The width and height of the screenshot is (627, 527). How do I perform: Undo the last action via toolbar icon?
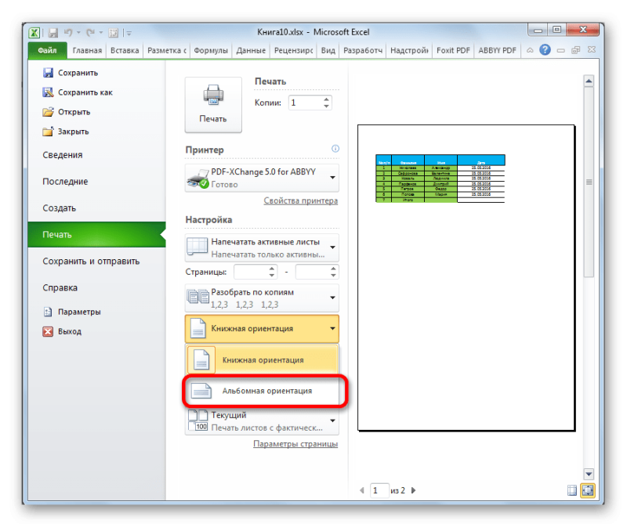point(68,33)
